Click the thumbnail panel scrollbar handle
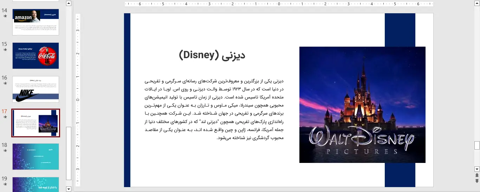This screenshot has height=192, width=480. pos(69,153)
